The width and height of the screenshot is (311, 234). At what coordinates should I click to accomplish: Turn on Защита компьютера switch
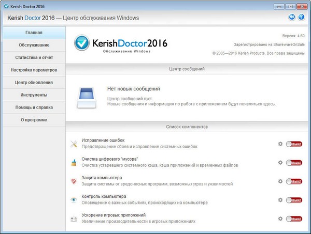pos(294,181)
